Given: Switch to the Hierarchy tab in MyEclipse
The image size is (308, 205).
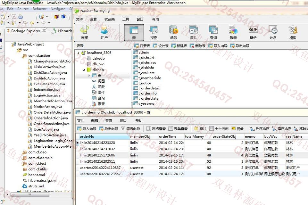Looking at the screenshot, I should [x=63, y=31].
